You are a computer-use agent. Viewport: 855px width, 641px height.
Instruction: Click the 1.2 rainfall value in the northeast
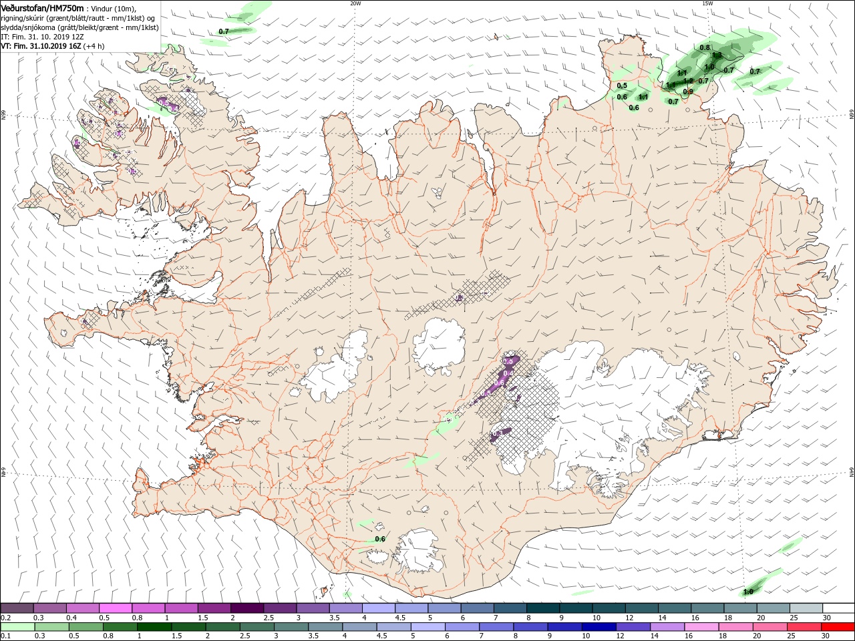(688, 81)
